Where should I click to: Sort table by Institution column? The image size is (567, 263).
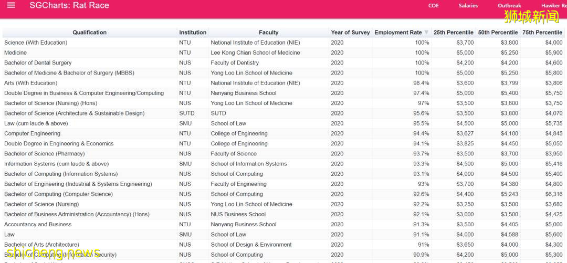tap(193, 33)
